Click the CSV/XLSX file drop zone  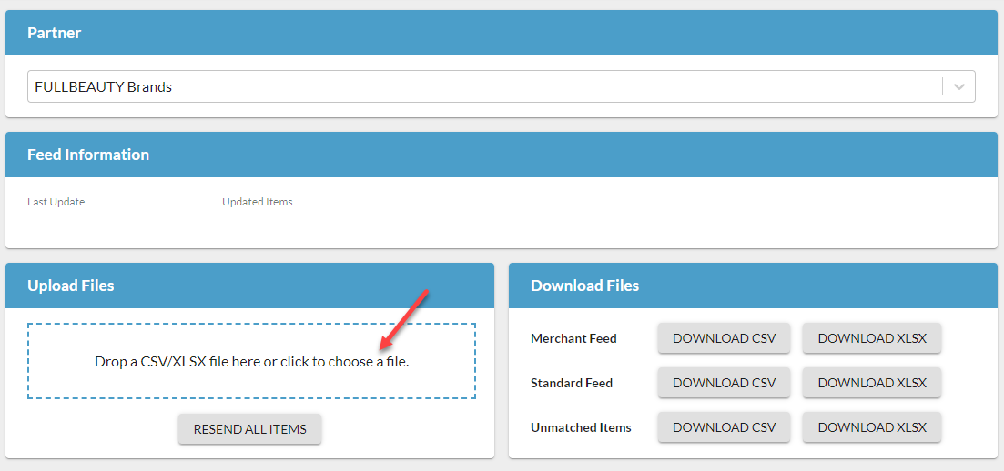pyautogui.click(x=251, y=361)
